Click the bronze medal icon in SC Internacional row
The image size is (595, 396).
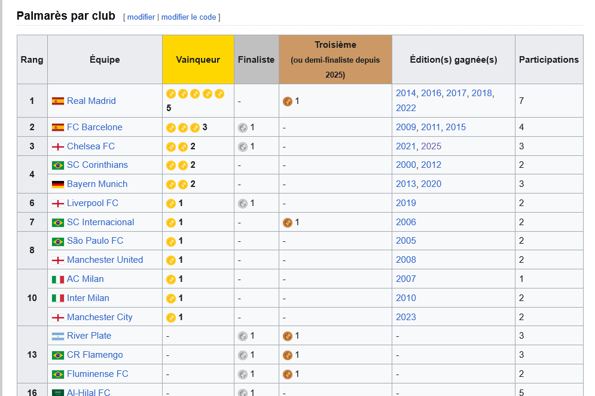coord(288,222)
